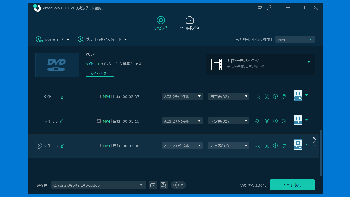Open audio track dropdown for タイトル 6
This screenshot has height=197, width=350.
[x=182, y=146]
